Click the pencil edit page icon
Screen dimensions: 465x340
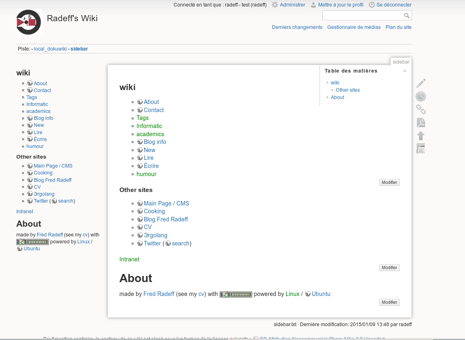tap(421, 83)
